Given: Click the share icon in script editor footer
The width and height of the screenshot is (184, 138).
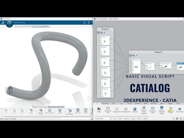Looking at the screenshot, I should [173, 118].
